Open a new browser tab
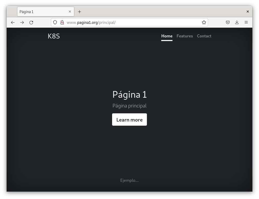This screenshot has height=199, width=259. point(80,12)
